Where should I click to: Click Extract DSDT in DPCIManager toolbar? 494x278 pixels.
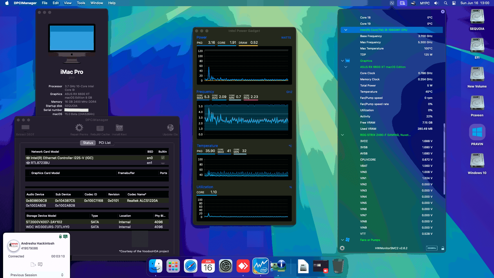click(x=25, y=130)
